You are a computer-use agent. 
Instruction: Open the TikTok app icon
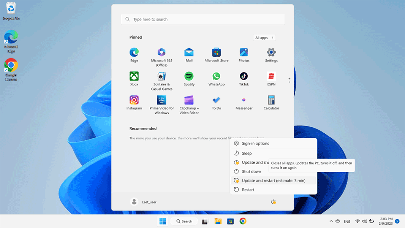[244, 76]
